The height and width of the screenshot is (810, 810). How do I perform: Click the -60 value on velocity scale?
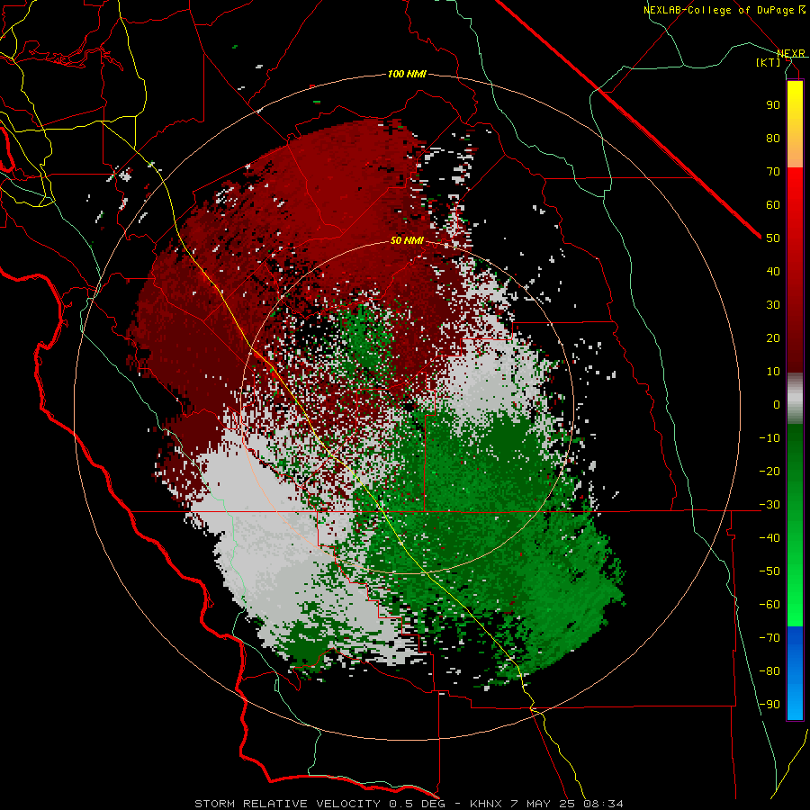coord(769,605)
